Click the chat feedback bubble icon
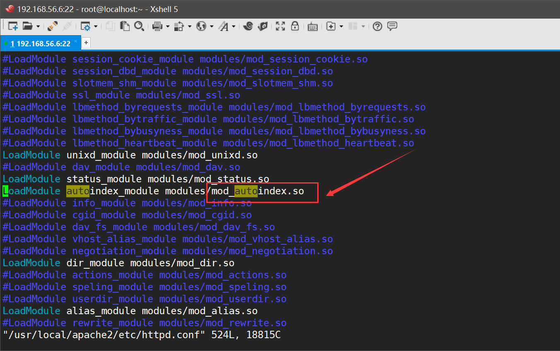The image size is (560, 351). click(x=392, y=26)
